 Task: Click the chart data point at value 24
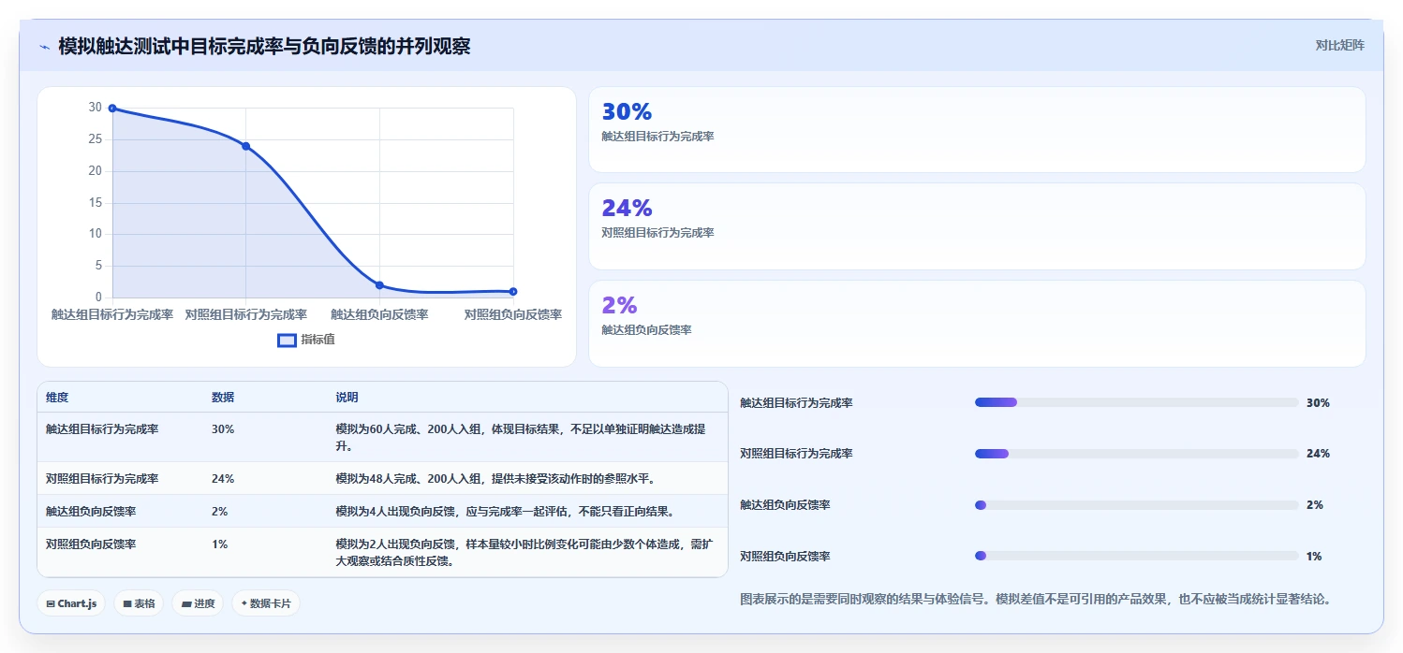click(246, 146)
